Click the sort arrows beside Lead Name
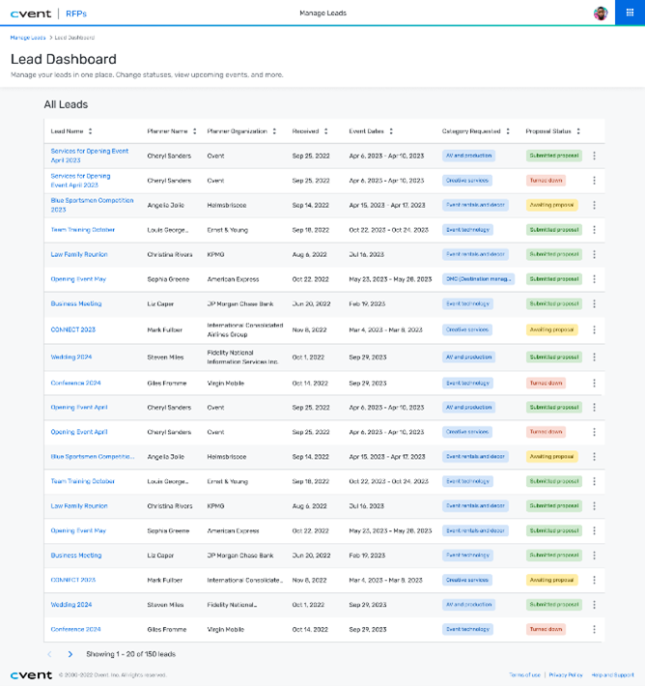645x686 pixels. [91, 131]
